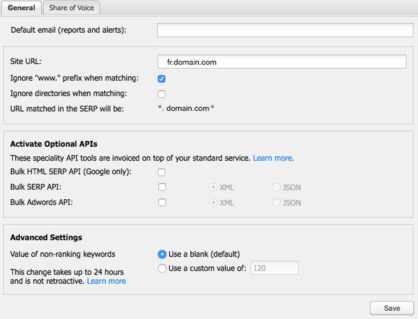The height and width of the screenshot is (319, 418).
Task: Switch to the General tab
Action: click(21, 8)
